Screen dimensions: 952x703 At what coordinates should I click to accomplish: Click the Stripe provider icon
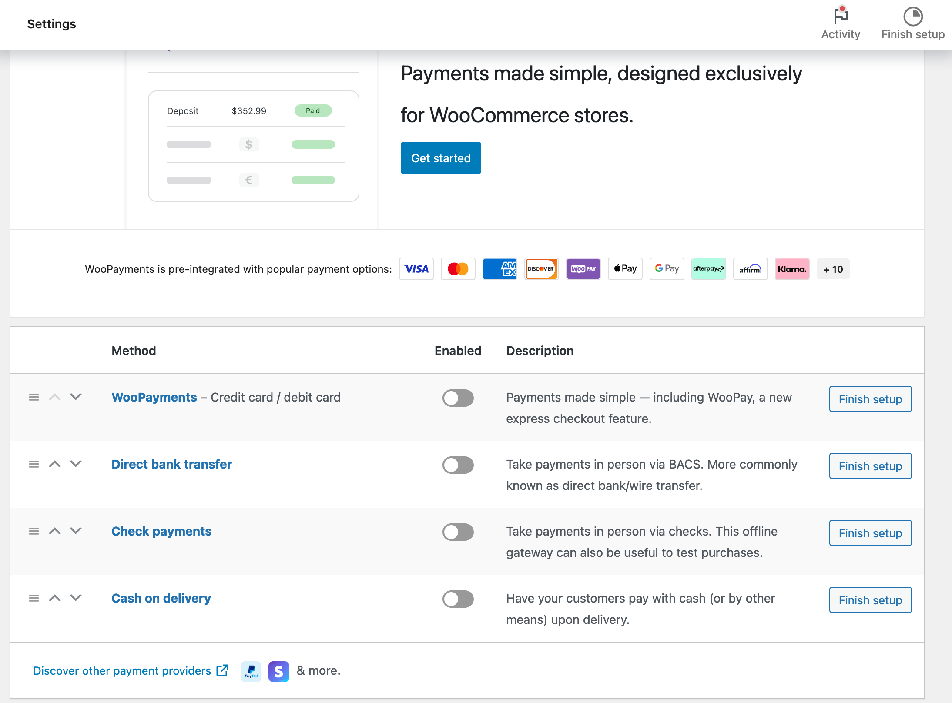point(278,671)
